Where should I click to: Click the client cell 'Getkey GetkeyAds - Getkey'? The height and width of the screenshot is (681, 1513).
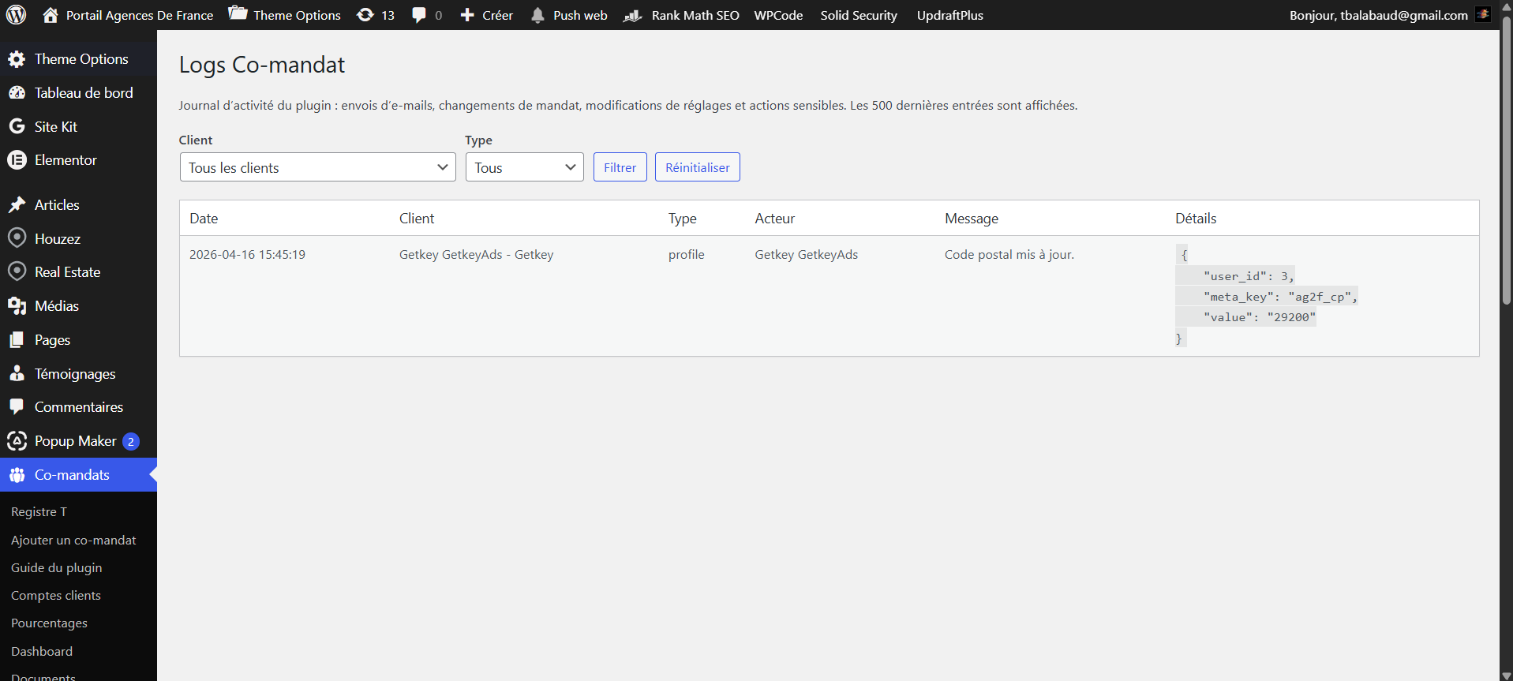pyautogui.click(x=477, y=255)
